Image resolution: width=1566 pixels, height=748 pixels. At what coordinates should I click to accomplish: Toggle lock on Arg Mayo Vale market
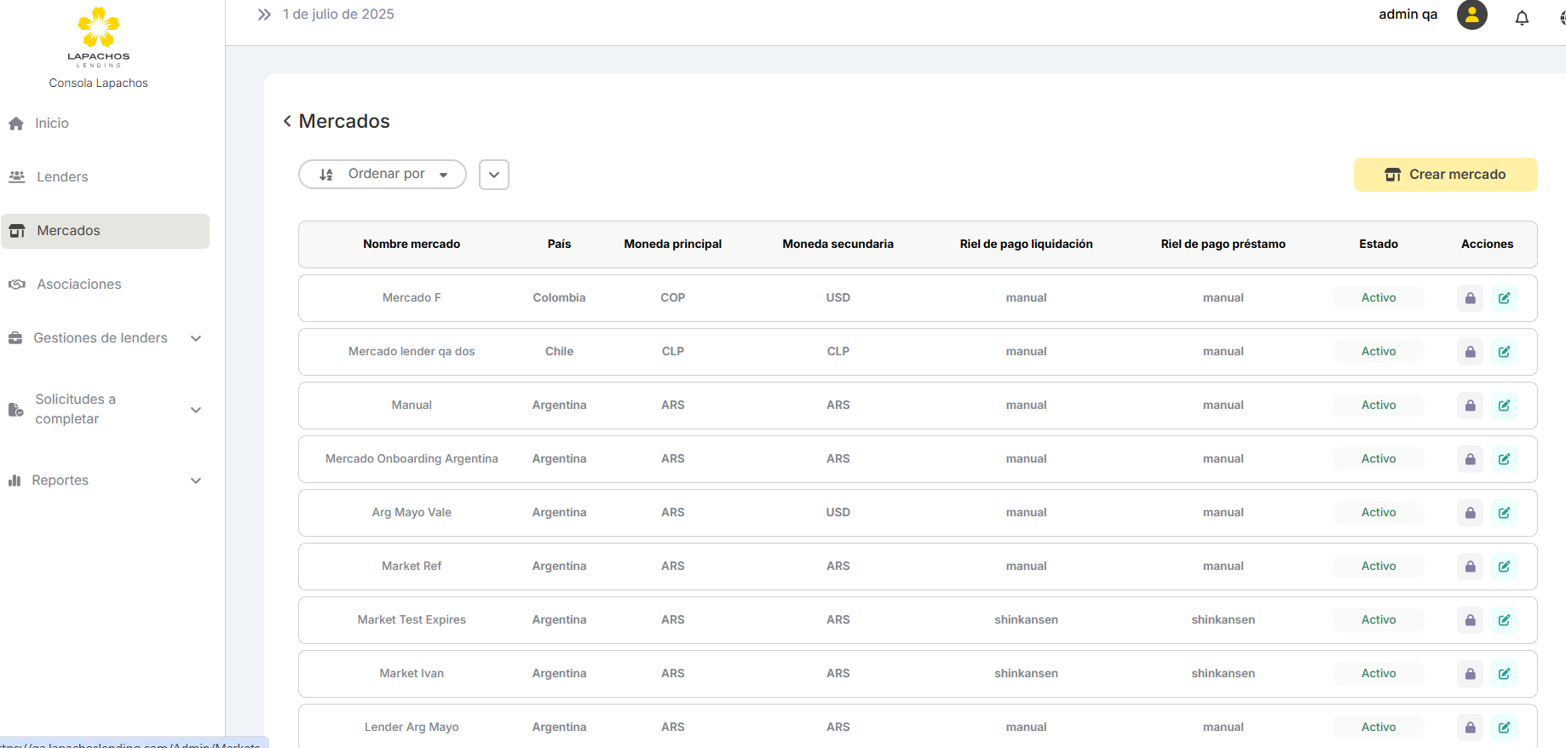(x=1470, y=513)
